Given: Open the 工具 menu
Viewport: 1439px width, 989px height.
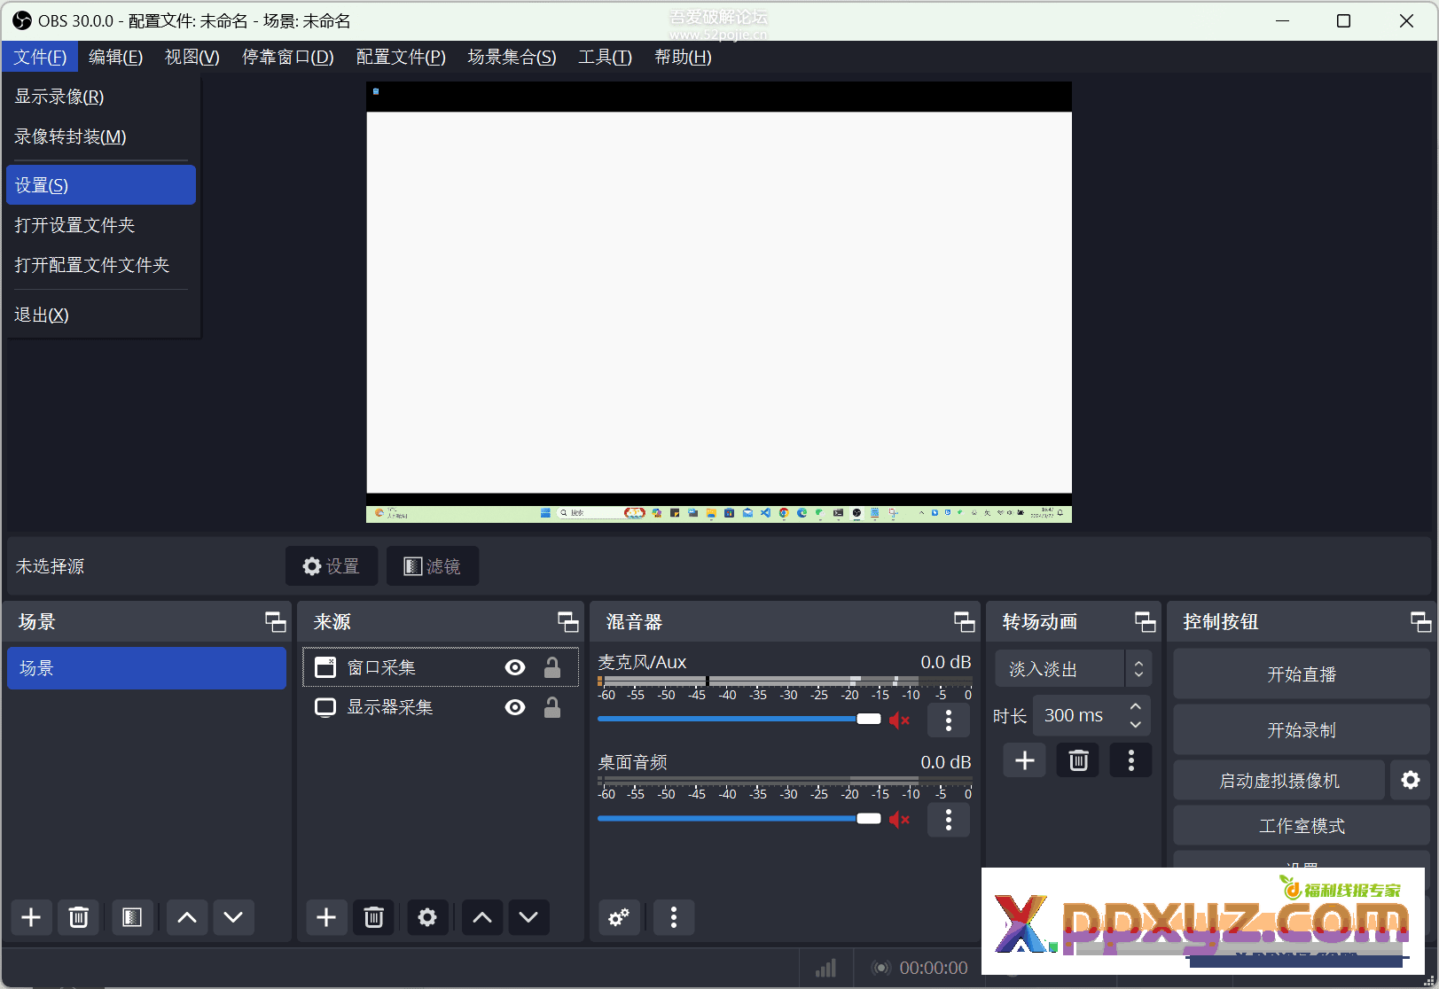Looking at the screenshot, I should [x=605, y=57].
